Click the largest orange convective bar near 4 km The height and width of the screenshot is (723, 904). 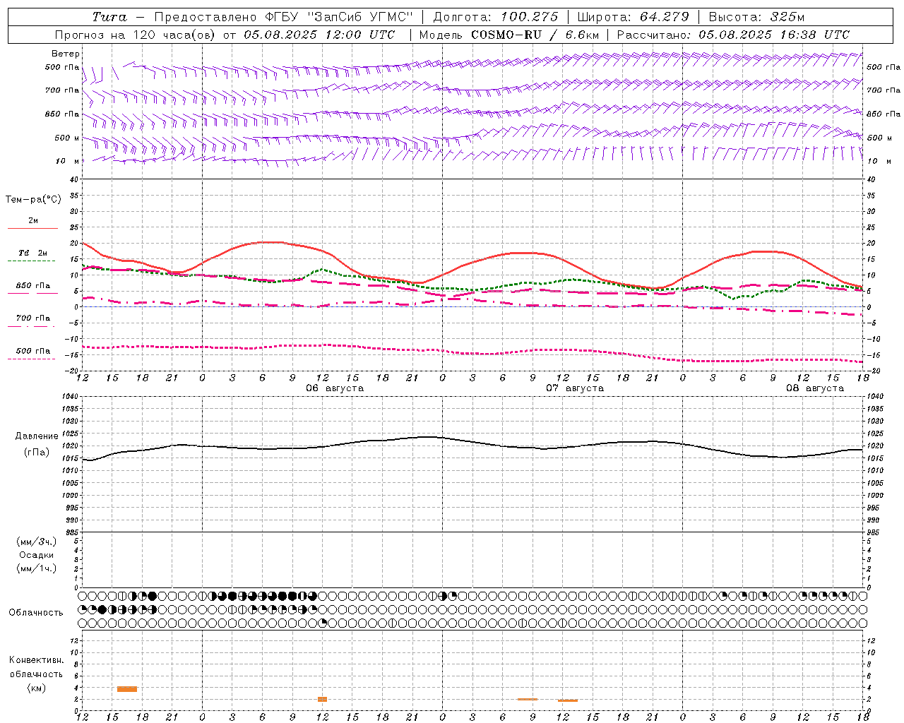point(127,689)
